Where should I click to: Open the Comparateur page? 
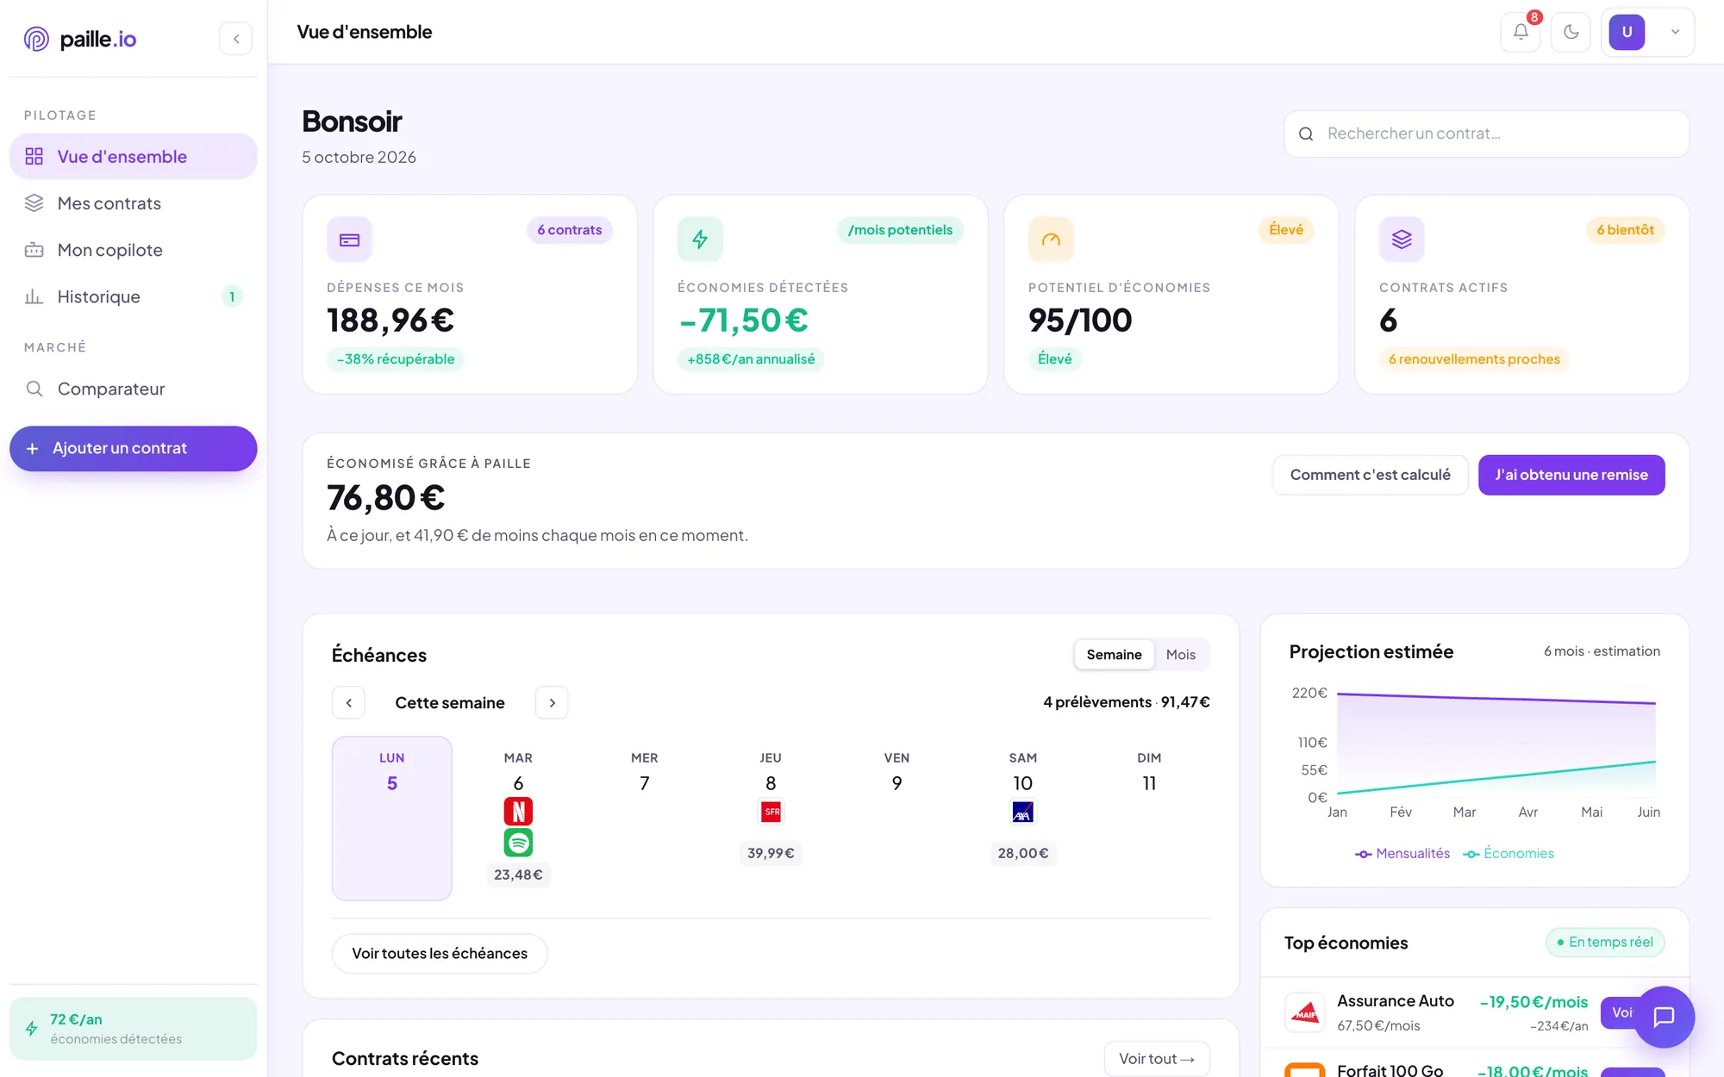coord(134,389)
